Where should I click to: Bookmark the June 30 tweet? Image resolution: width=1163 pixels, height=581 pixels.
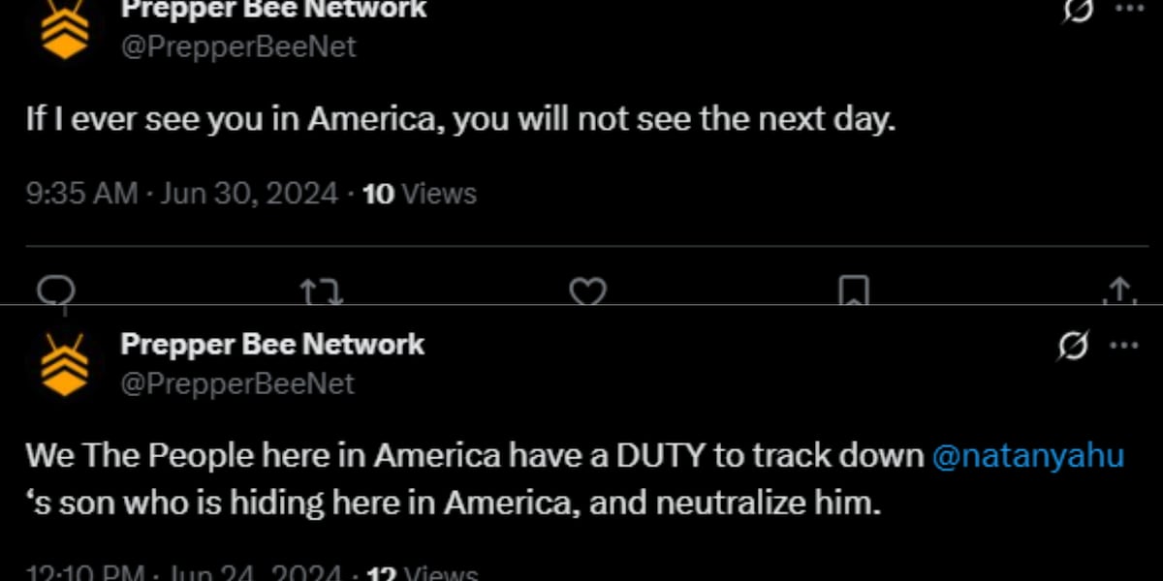coord(853,292)
